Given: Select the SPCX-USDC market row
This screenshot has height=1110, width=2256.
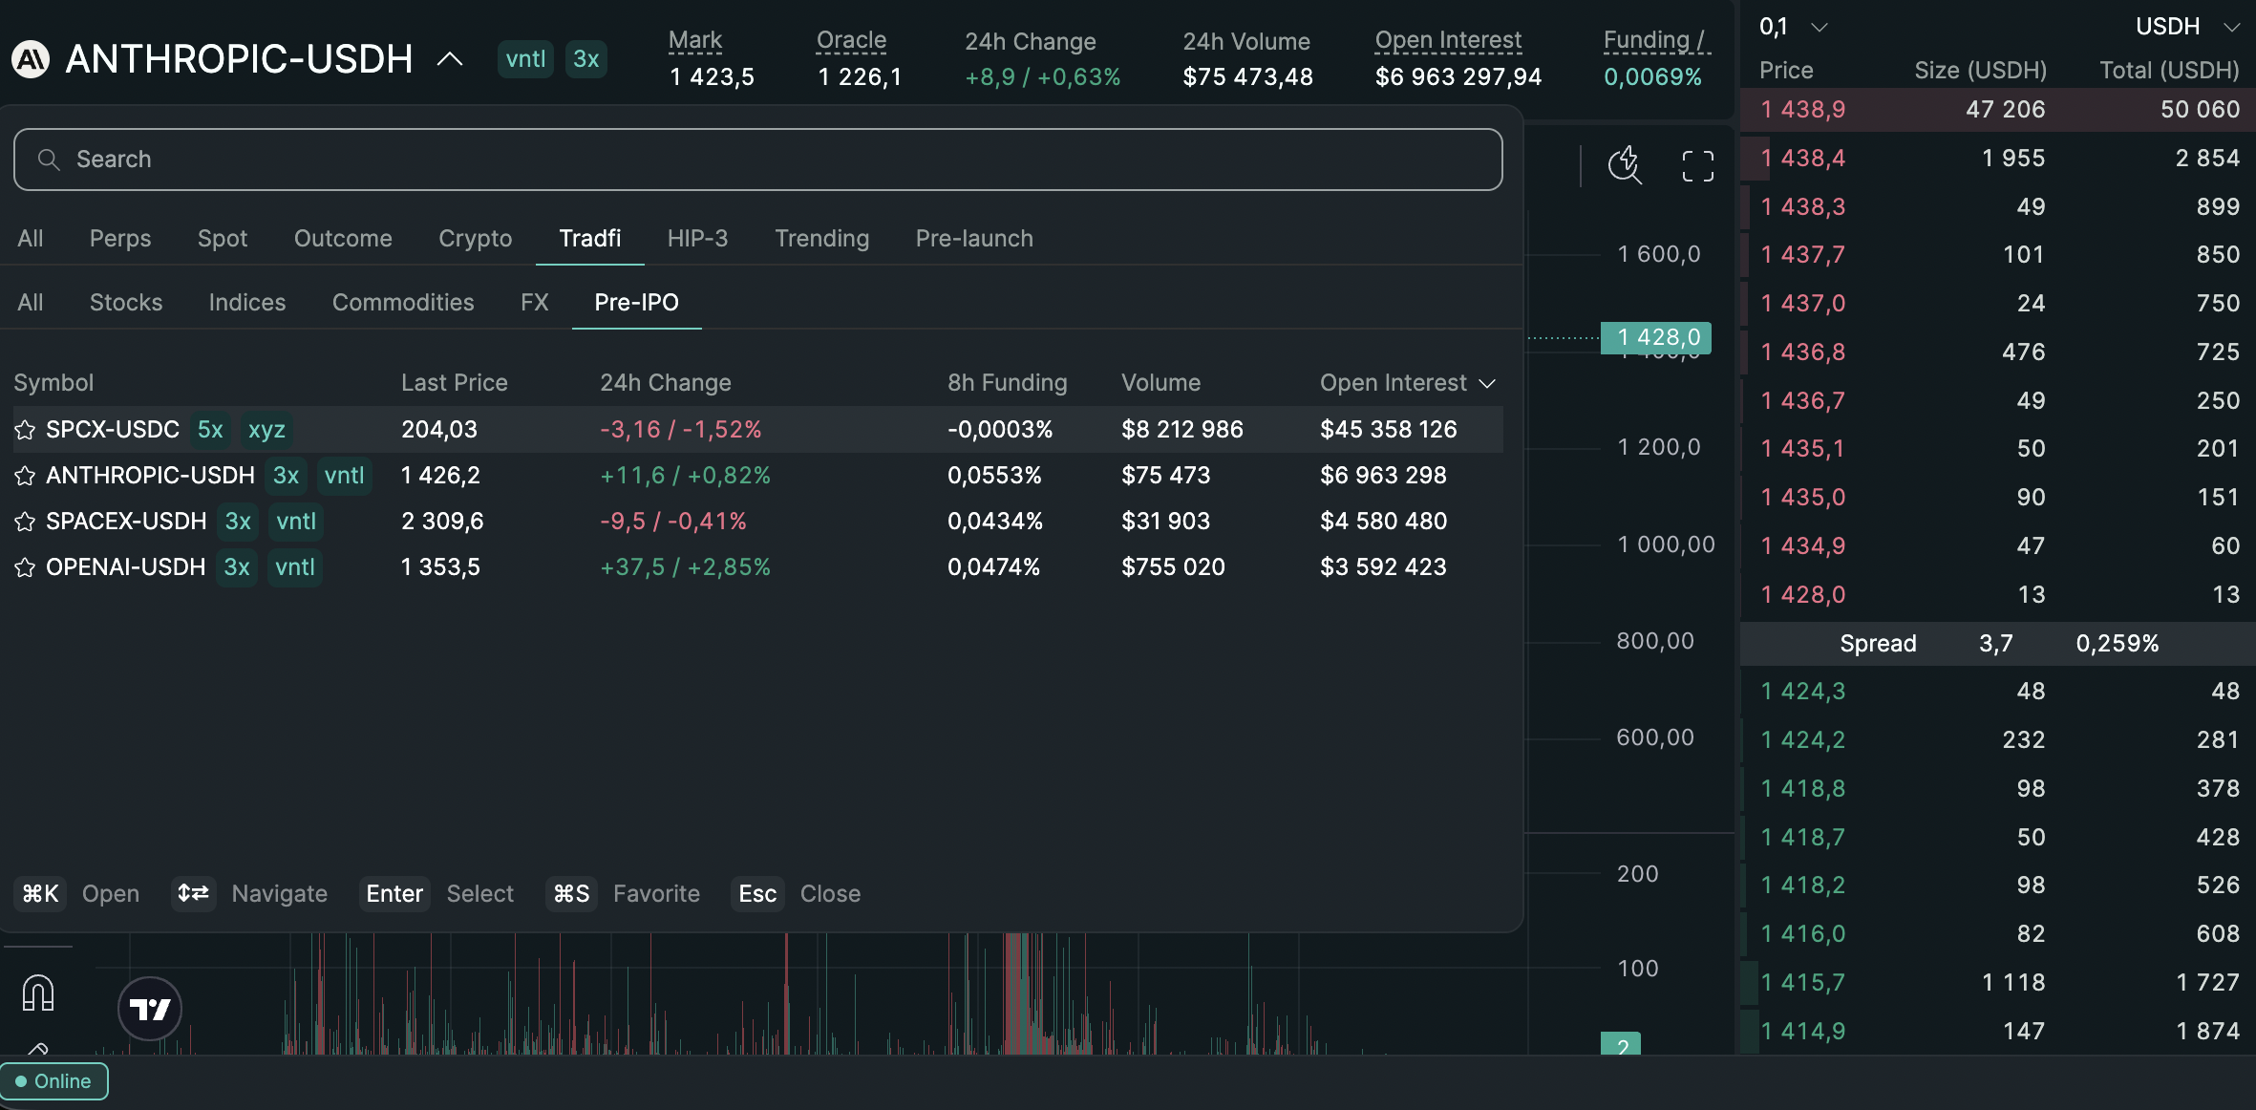Looking at the screenshot, I should pyautogui.click(x=757, y=430).
